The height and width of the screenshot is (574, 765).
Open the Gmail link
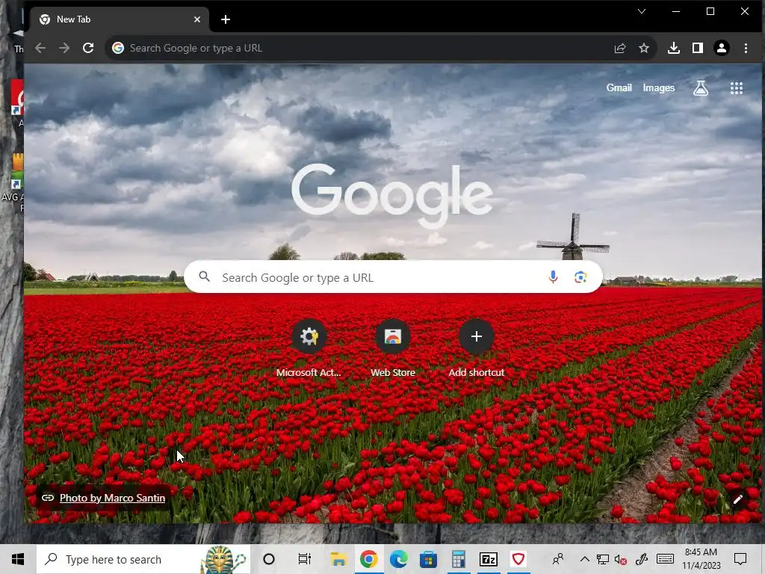[619, 88]
